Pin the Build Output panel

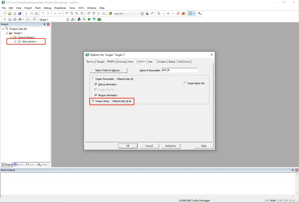coord(293,170)
